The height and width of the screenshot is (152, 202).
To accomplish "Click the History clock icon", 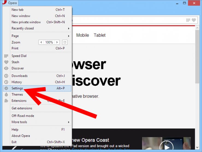I will coord(6,82).
